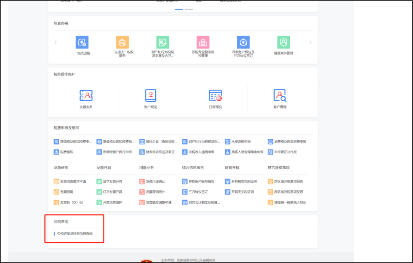413x263 pixels.
Task: Click footer text 主办单位：国家税务总局山东省税务局
Action: click(x=188, y=260)
